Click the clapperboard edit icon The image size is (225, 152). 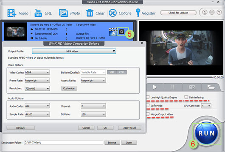click(113, 32)
